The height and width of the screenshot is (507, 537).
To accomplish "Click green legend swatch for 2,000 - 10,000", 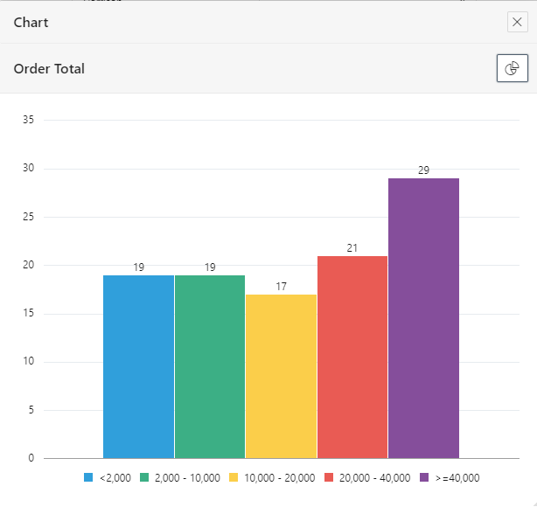I will coord(144,478).
